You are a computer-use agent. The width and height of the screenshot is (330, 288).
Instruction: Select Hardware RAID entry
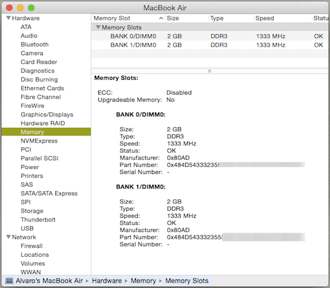click(43, 124)
